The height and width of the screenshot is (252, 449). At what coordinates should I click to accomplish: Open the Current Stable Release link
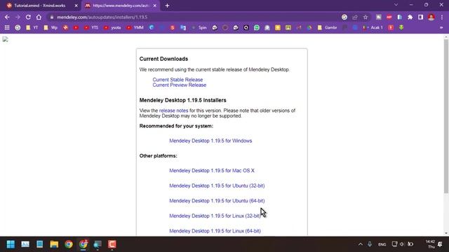coord(177,80)
